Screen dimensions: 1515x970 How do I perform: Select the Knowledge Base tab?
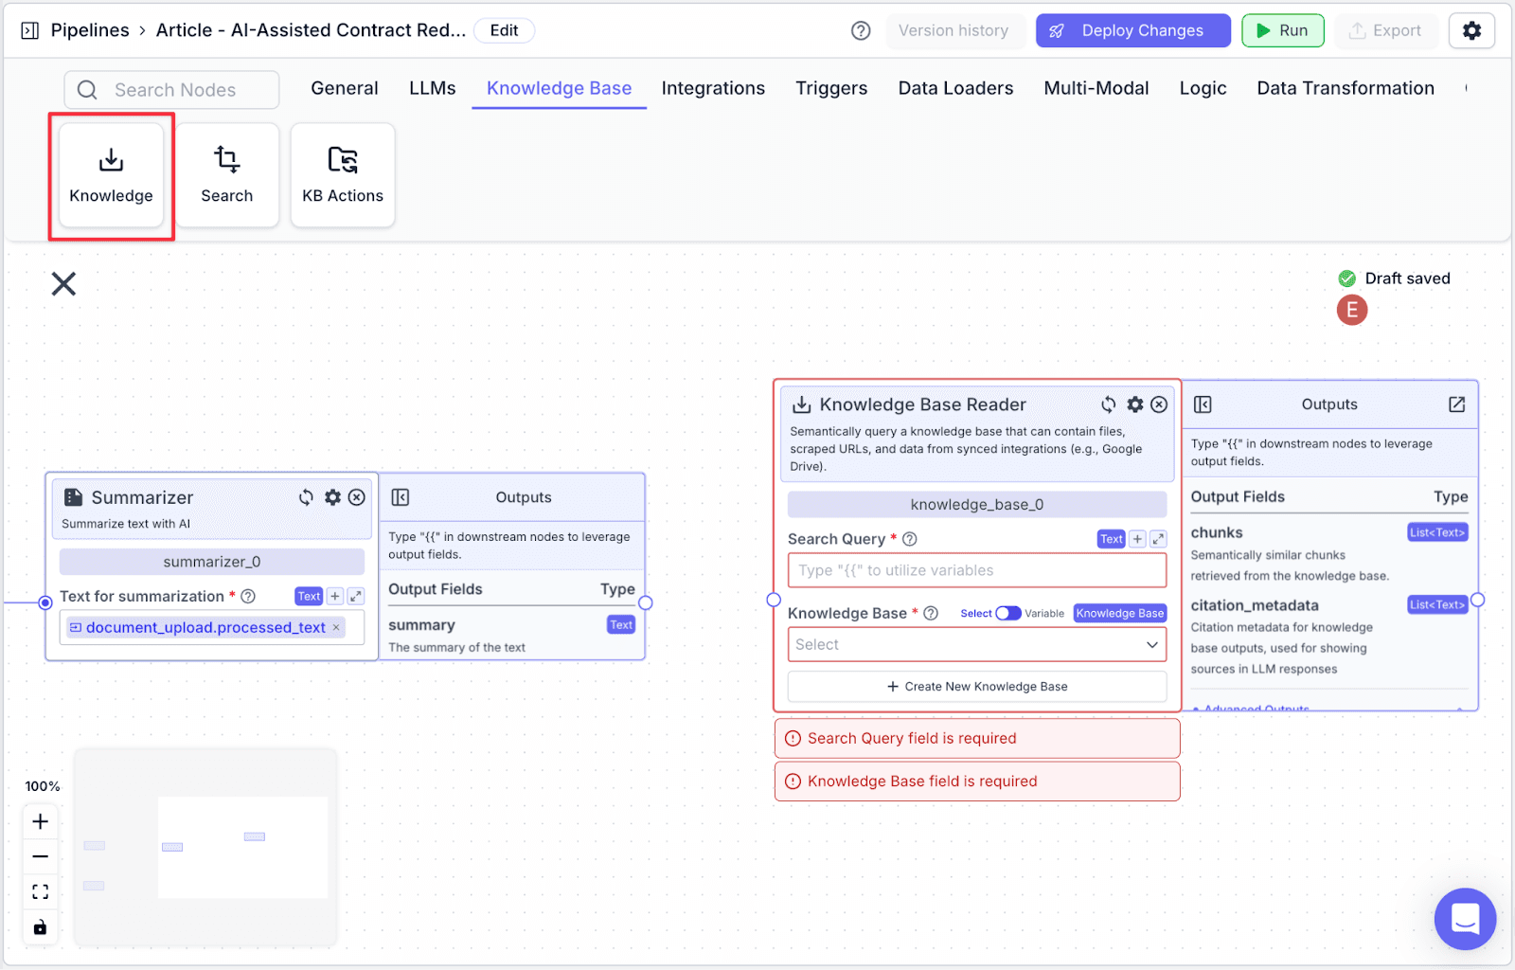pos(559,88)
